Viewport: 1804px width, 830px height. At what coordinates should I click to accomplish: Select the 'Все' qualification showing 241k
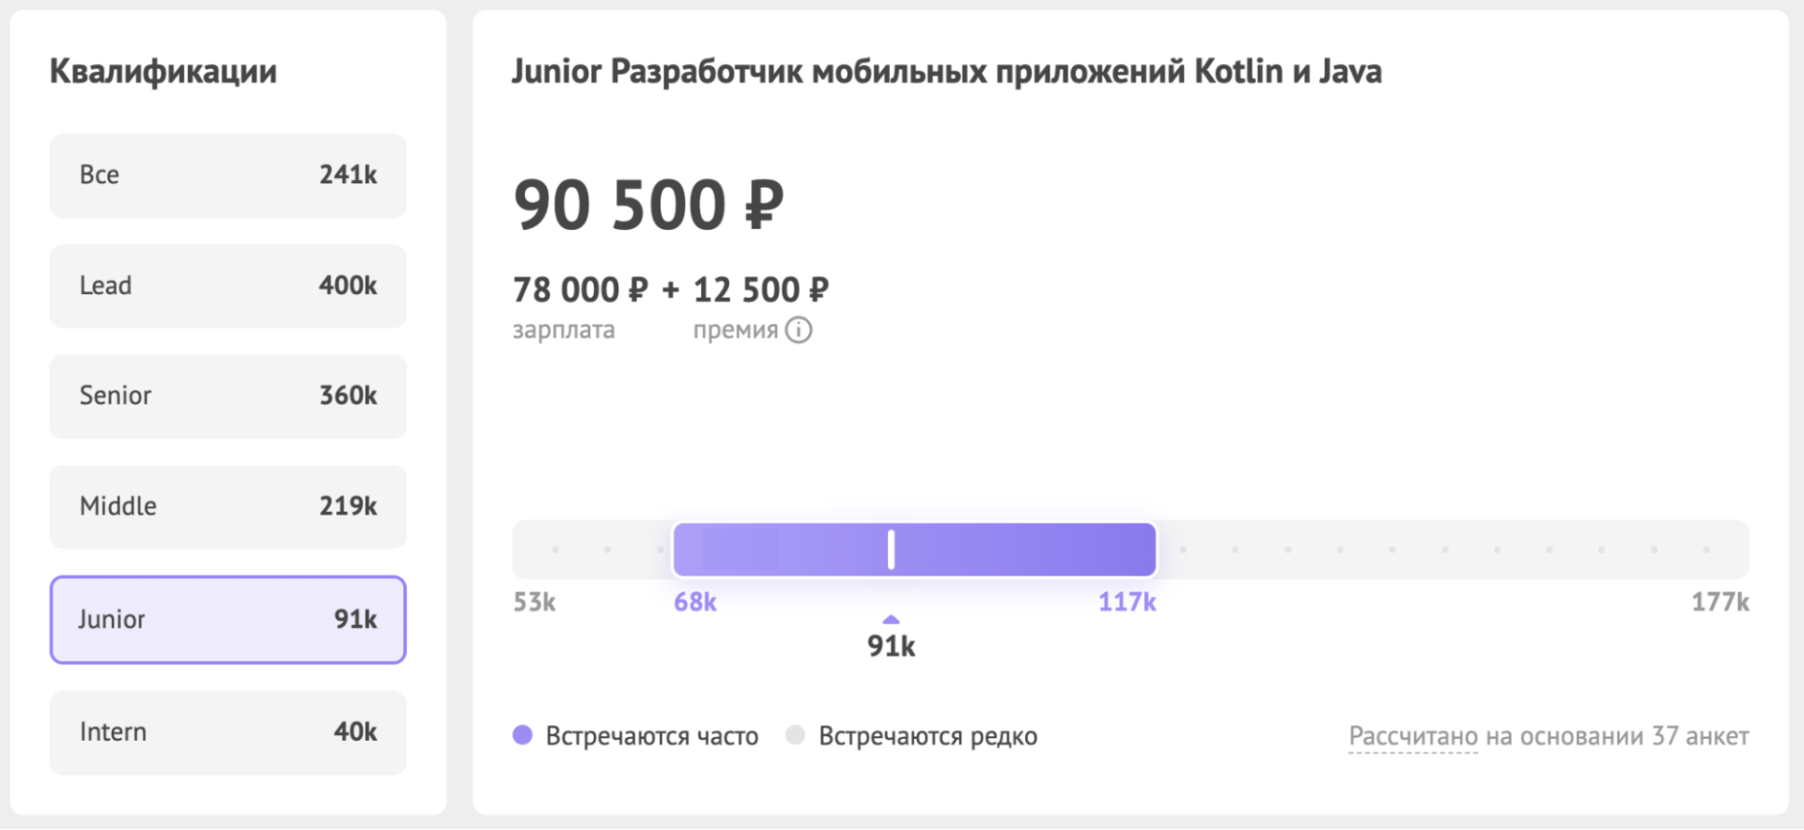pos(227,176)
